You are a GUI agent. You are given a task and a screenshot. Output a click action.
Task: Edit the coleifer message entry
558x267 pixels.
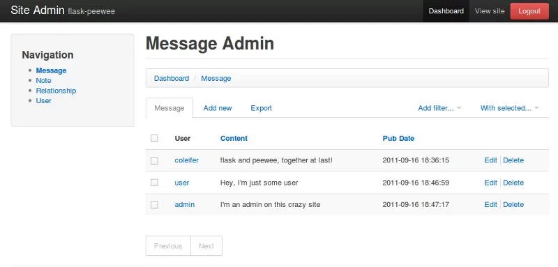pos(490,160)
